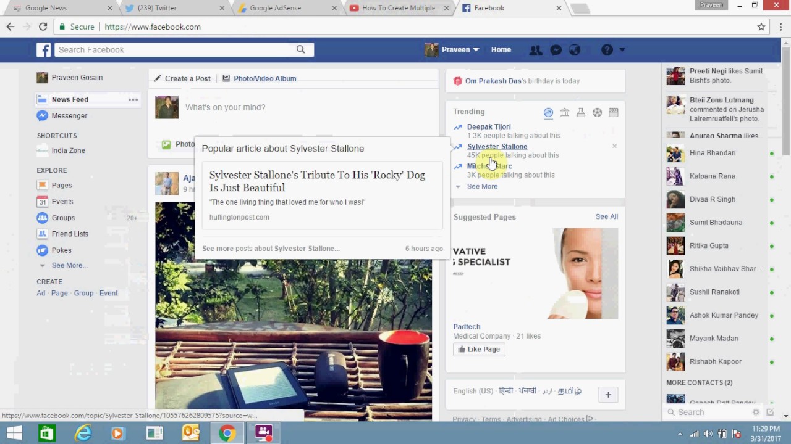This screenshot has width=791, height=444.
Task: Add another language with the plus button
Action: pos(608,395)
